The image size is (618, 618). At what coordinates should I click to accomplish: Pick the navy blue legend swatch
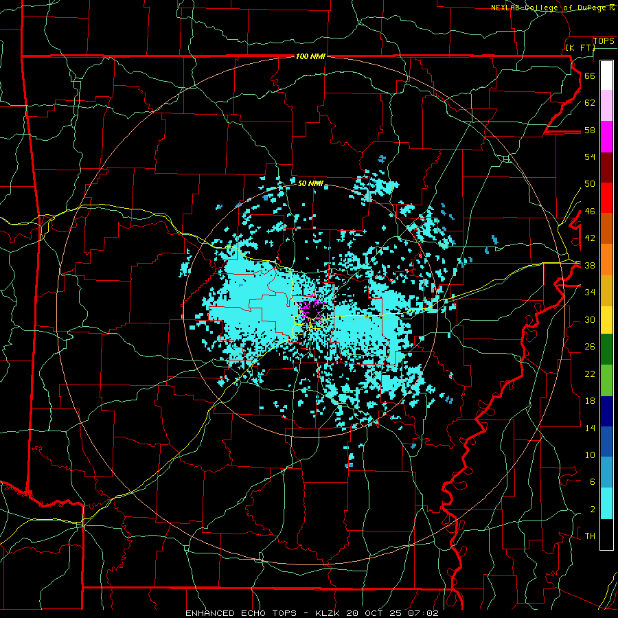coord(606,411)
